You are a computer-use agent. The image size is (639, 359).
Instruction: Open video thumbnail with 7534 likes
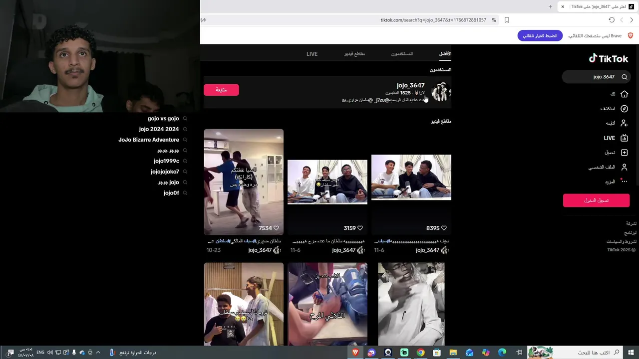(244, 181)
